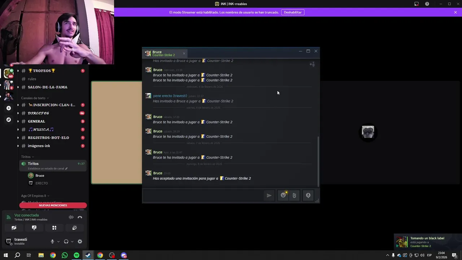Open the GENERAL channel
Viewport: 462px width, 260px height.
53,121
